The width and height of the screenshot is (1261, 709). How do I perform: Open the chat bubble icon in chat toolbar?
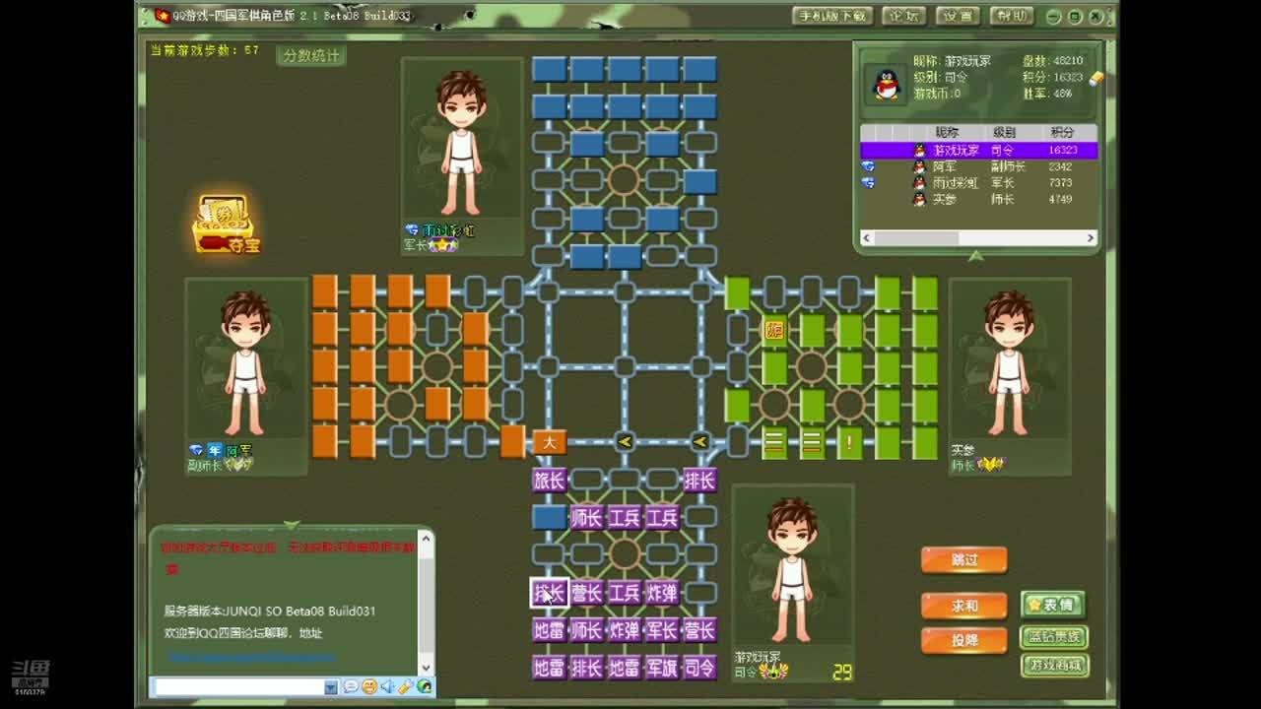[351, 686]
